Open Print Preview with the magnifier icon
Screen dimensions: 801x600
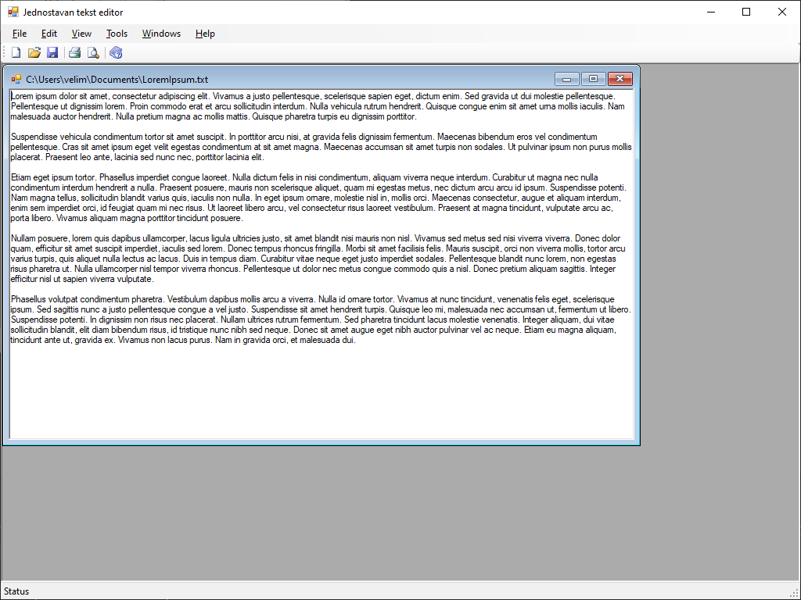pyautogui.click(x=93, y=53)
